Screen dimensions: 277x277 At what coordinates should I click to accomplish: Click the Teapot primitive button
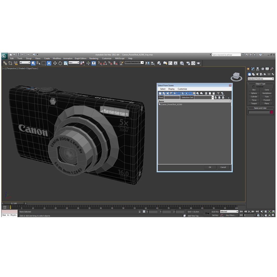[254, 104]
